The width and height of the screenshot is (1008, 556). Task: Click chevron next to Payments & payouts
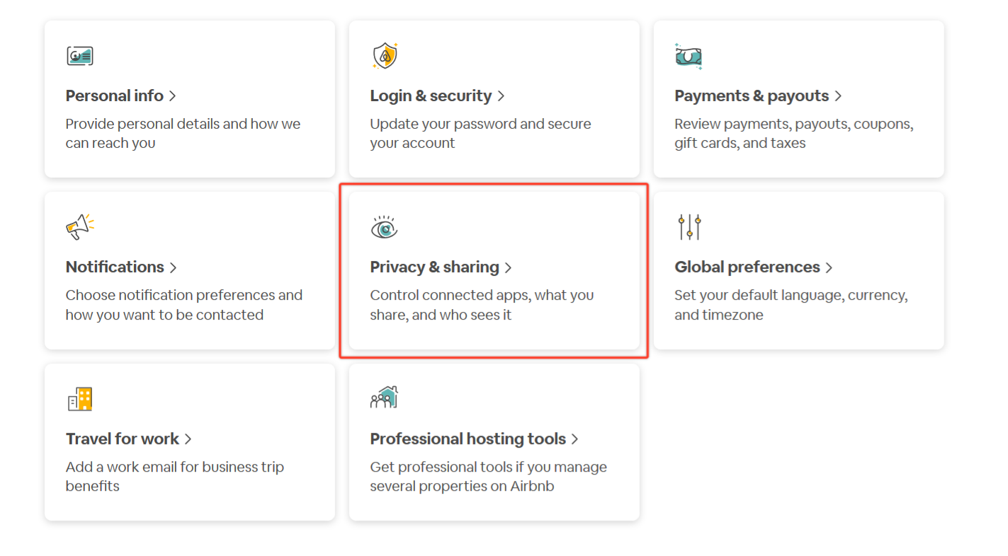(839, 96)
